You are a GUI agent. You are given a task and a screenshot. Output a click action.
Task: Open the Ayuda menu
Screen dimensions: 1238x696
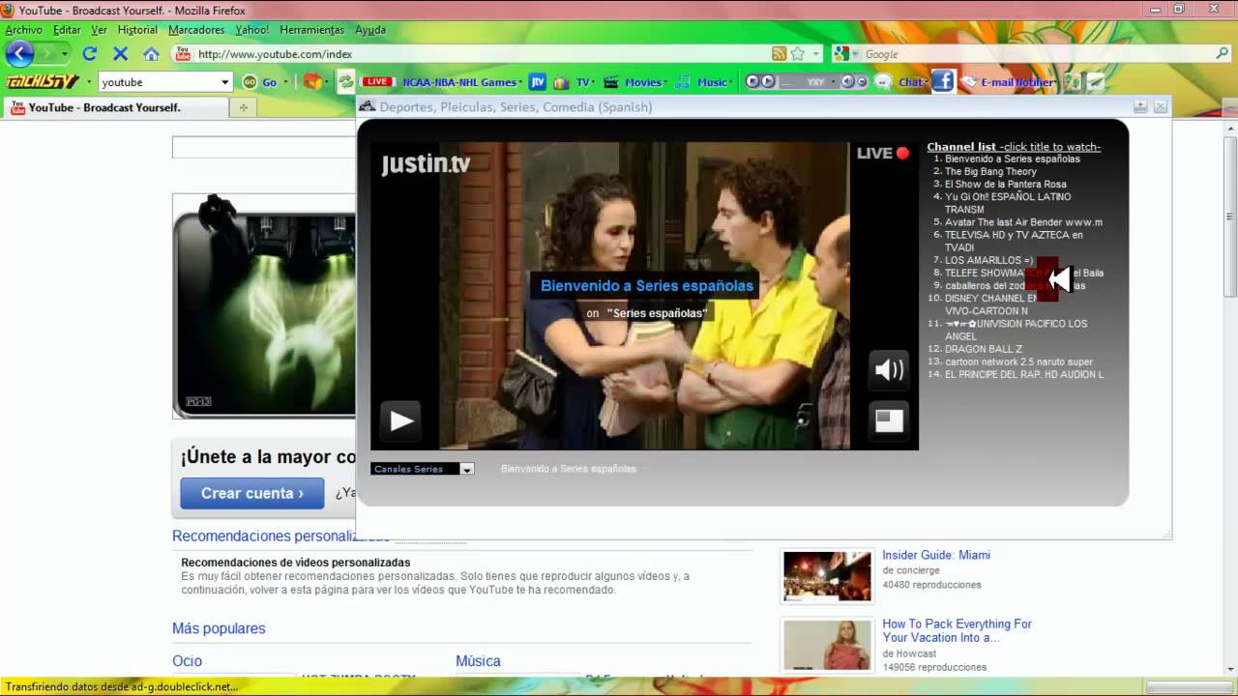point(370,30)
